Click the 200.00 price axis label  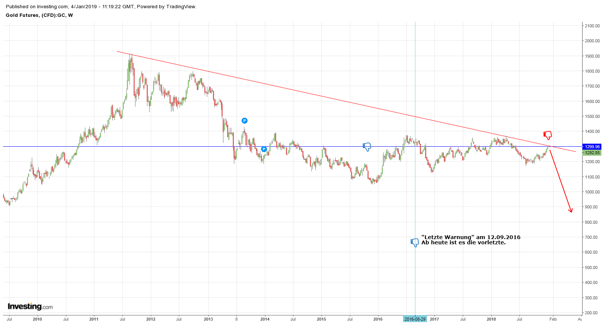[x=592, y=313]
